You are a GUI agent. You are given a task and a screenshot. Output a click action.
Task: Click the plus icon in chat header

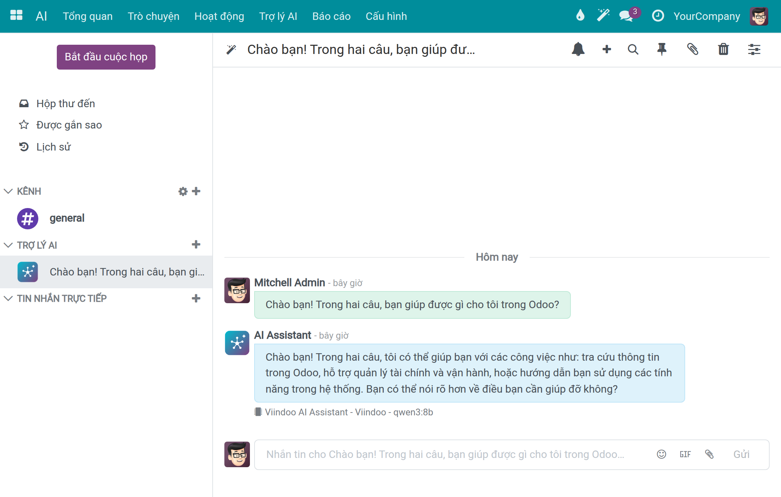point(607,49)
